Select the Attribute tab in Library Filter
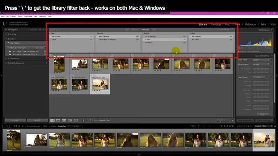This screenshot has width=278, height=156. click(135, 30)
